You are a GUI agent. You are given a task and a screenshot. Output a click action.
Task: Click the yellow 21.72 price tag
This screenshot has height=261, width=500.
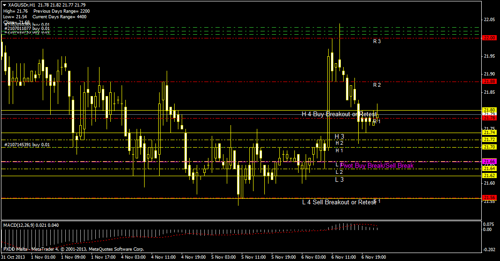coord(490,140)
